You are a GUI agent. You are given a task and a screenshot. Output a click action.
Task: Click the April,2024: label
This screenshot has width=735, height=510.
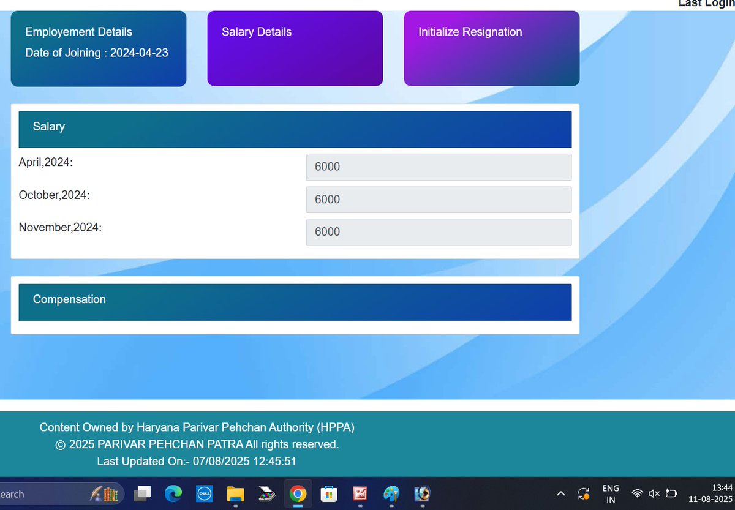pyautogui.click(x=46, y=163)
